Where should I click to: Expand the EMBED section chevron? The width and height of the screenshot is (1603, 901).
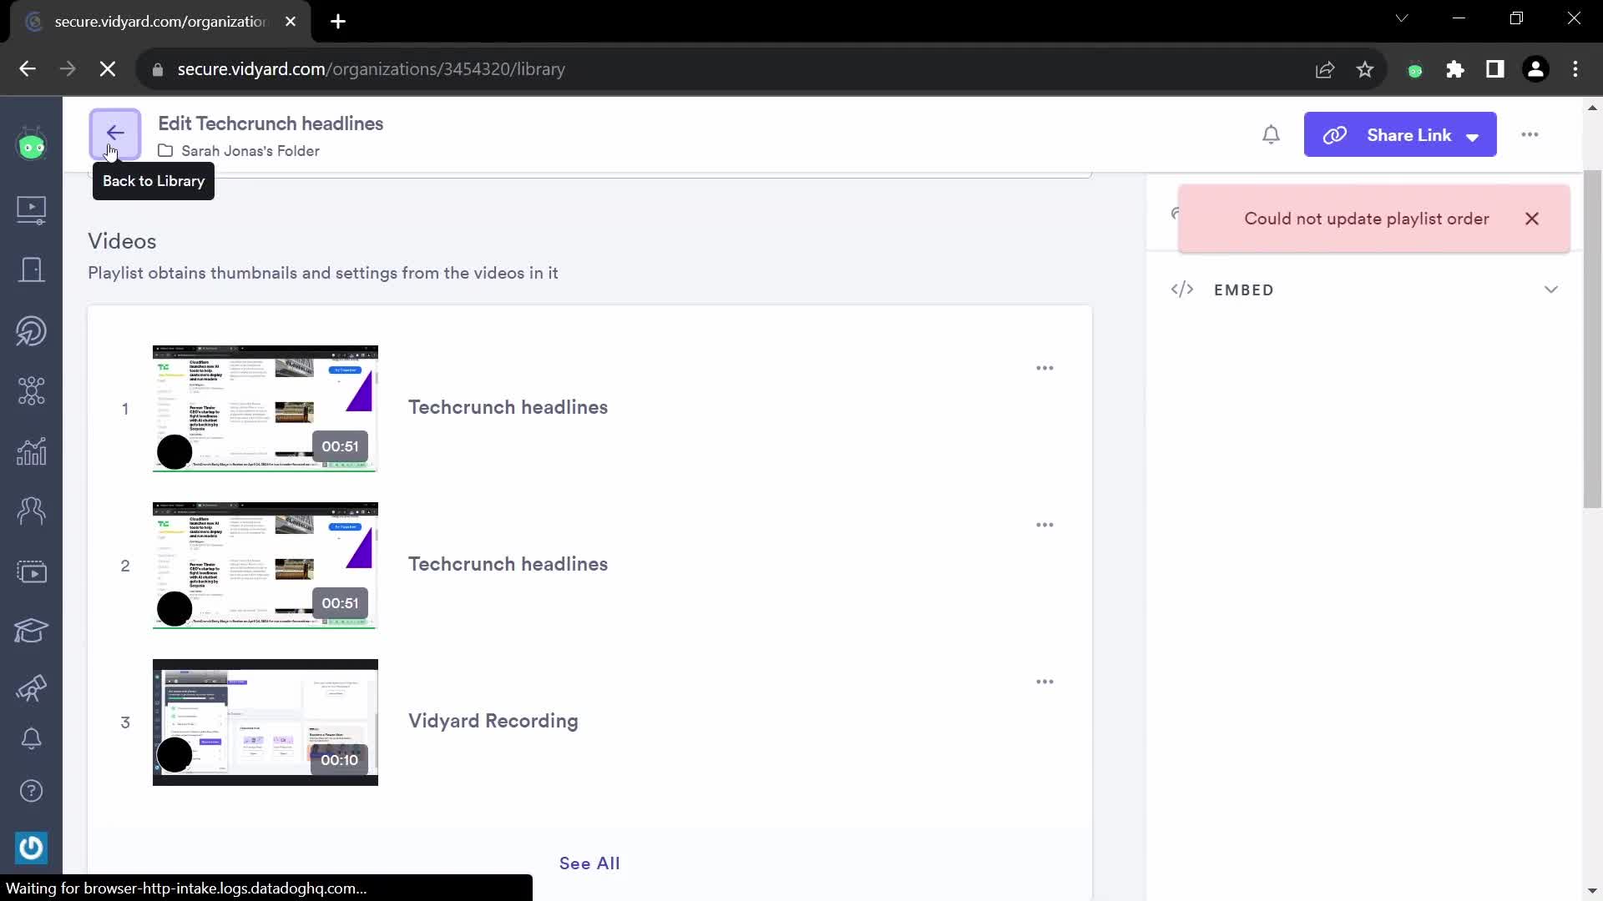coord(1550,289)
